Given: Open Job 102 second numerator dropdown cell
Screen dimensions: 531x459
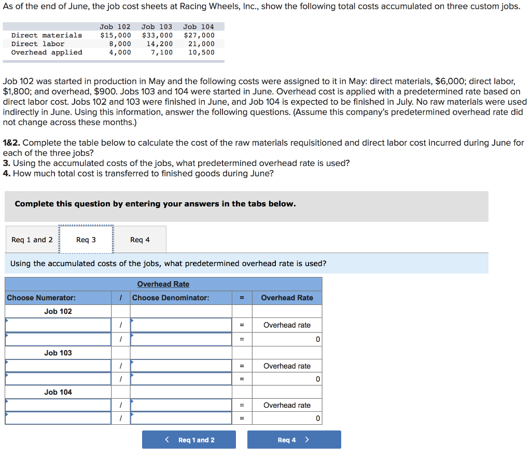Looking at the screenshot, I should [x=58, y=339].
